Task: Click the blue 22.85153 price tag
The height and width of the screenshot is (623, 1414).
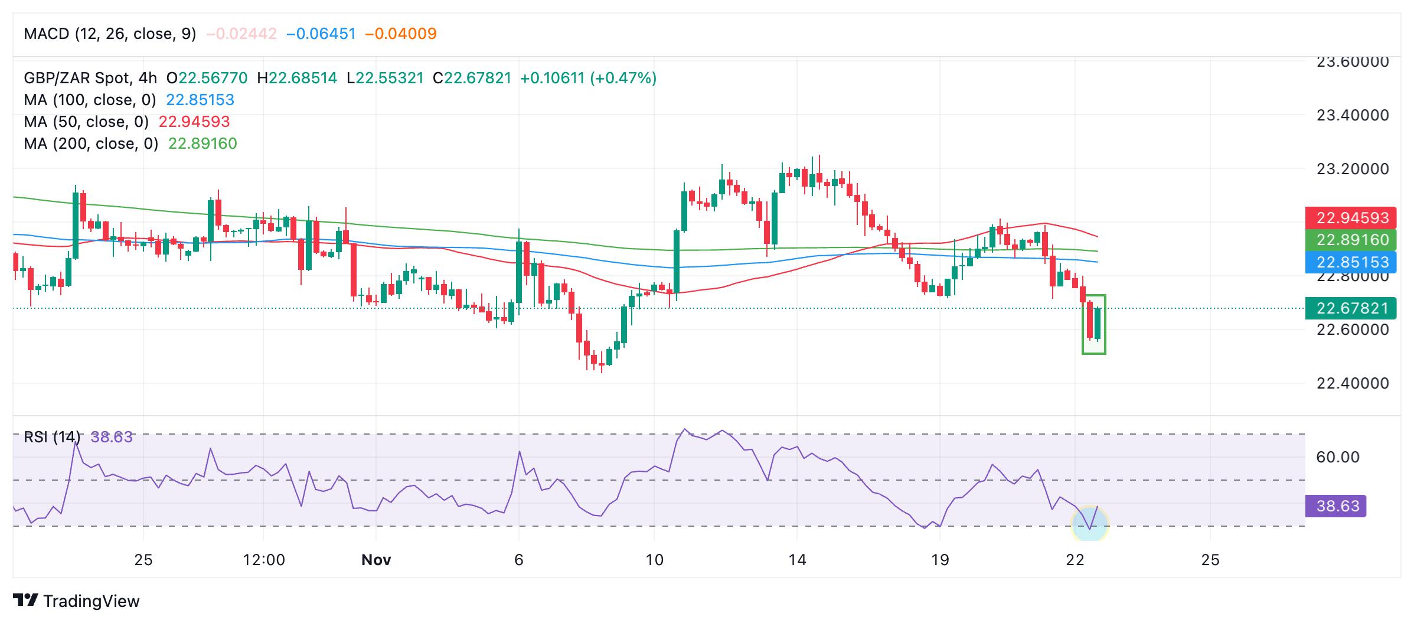Action: tap(1351, 262)
